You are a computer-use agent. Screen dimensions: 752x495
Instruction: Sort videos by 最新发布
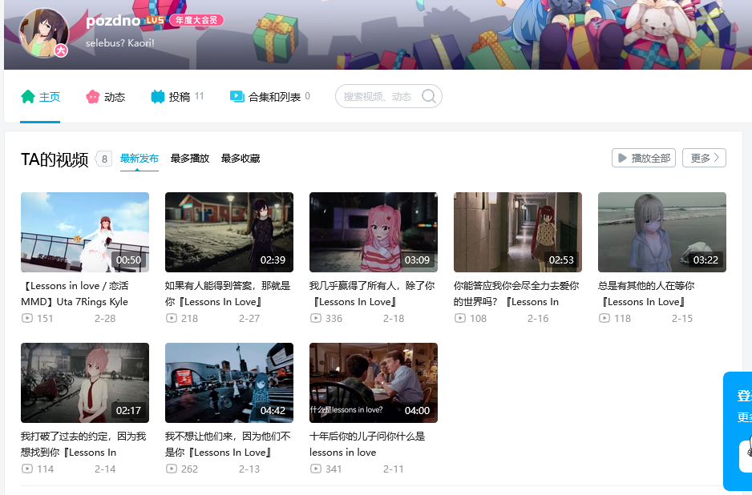coord(139,159)
